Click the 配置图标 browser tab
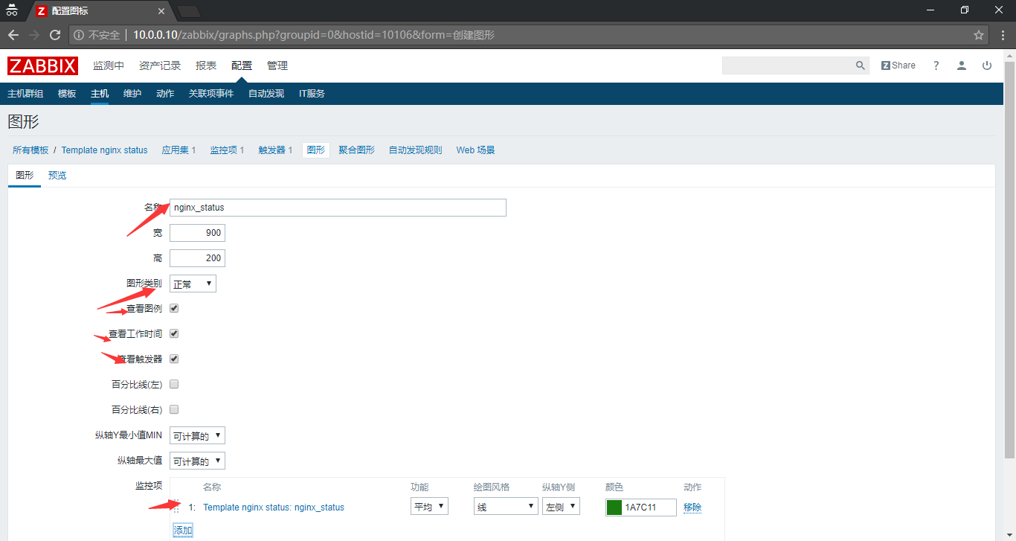 tap(100, 11)
